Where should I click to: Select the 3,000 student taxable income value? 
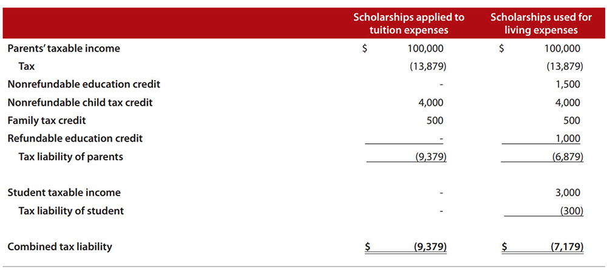point(568,193)
